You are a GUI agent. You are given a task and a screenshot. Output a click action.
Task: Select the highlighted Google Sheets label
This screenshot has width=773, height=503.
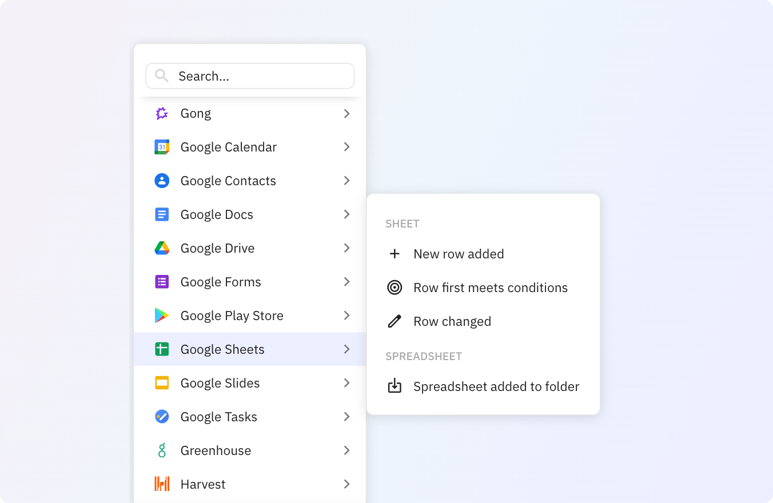coord(222,349)
